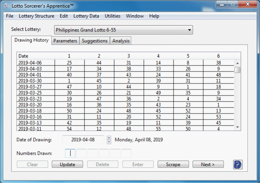Click the Clear button

tap(33, 165)
